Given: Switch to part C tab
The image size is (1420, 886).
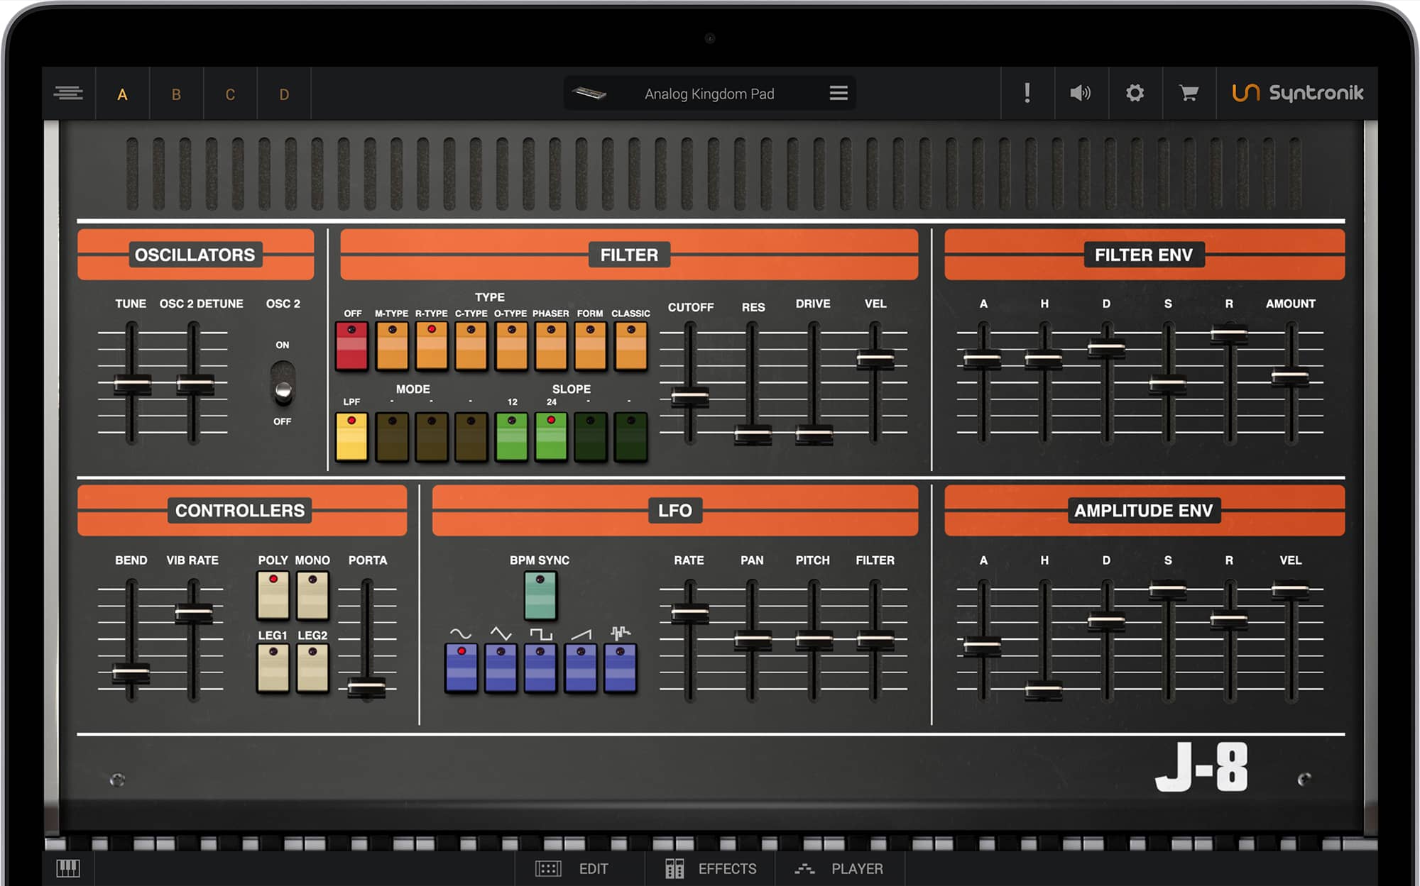Looking at the screenshot, I should click(x=230, y=94).
